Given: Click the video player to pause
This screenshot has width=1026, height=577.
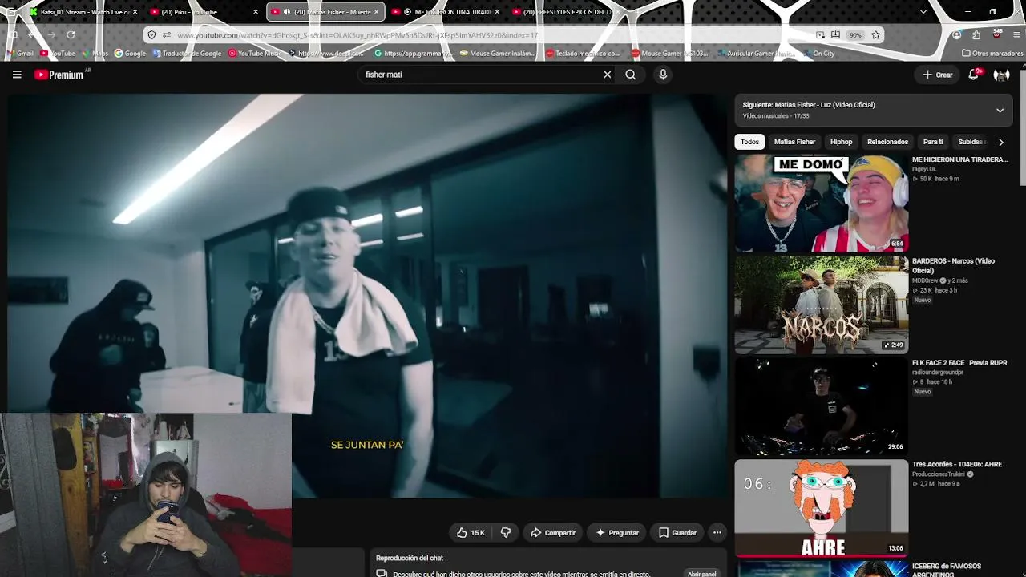Looking at the screenshot, I should pos(367,296).
